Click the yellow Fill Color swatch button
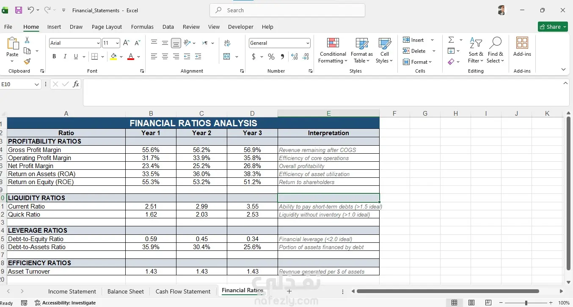 (113, 57)
